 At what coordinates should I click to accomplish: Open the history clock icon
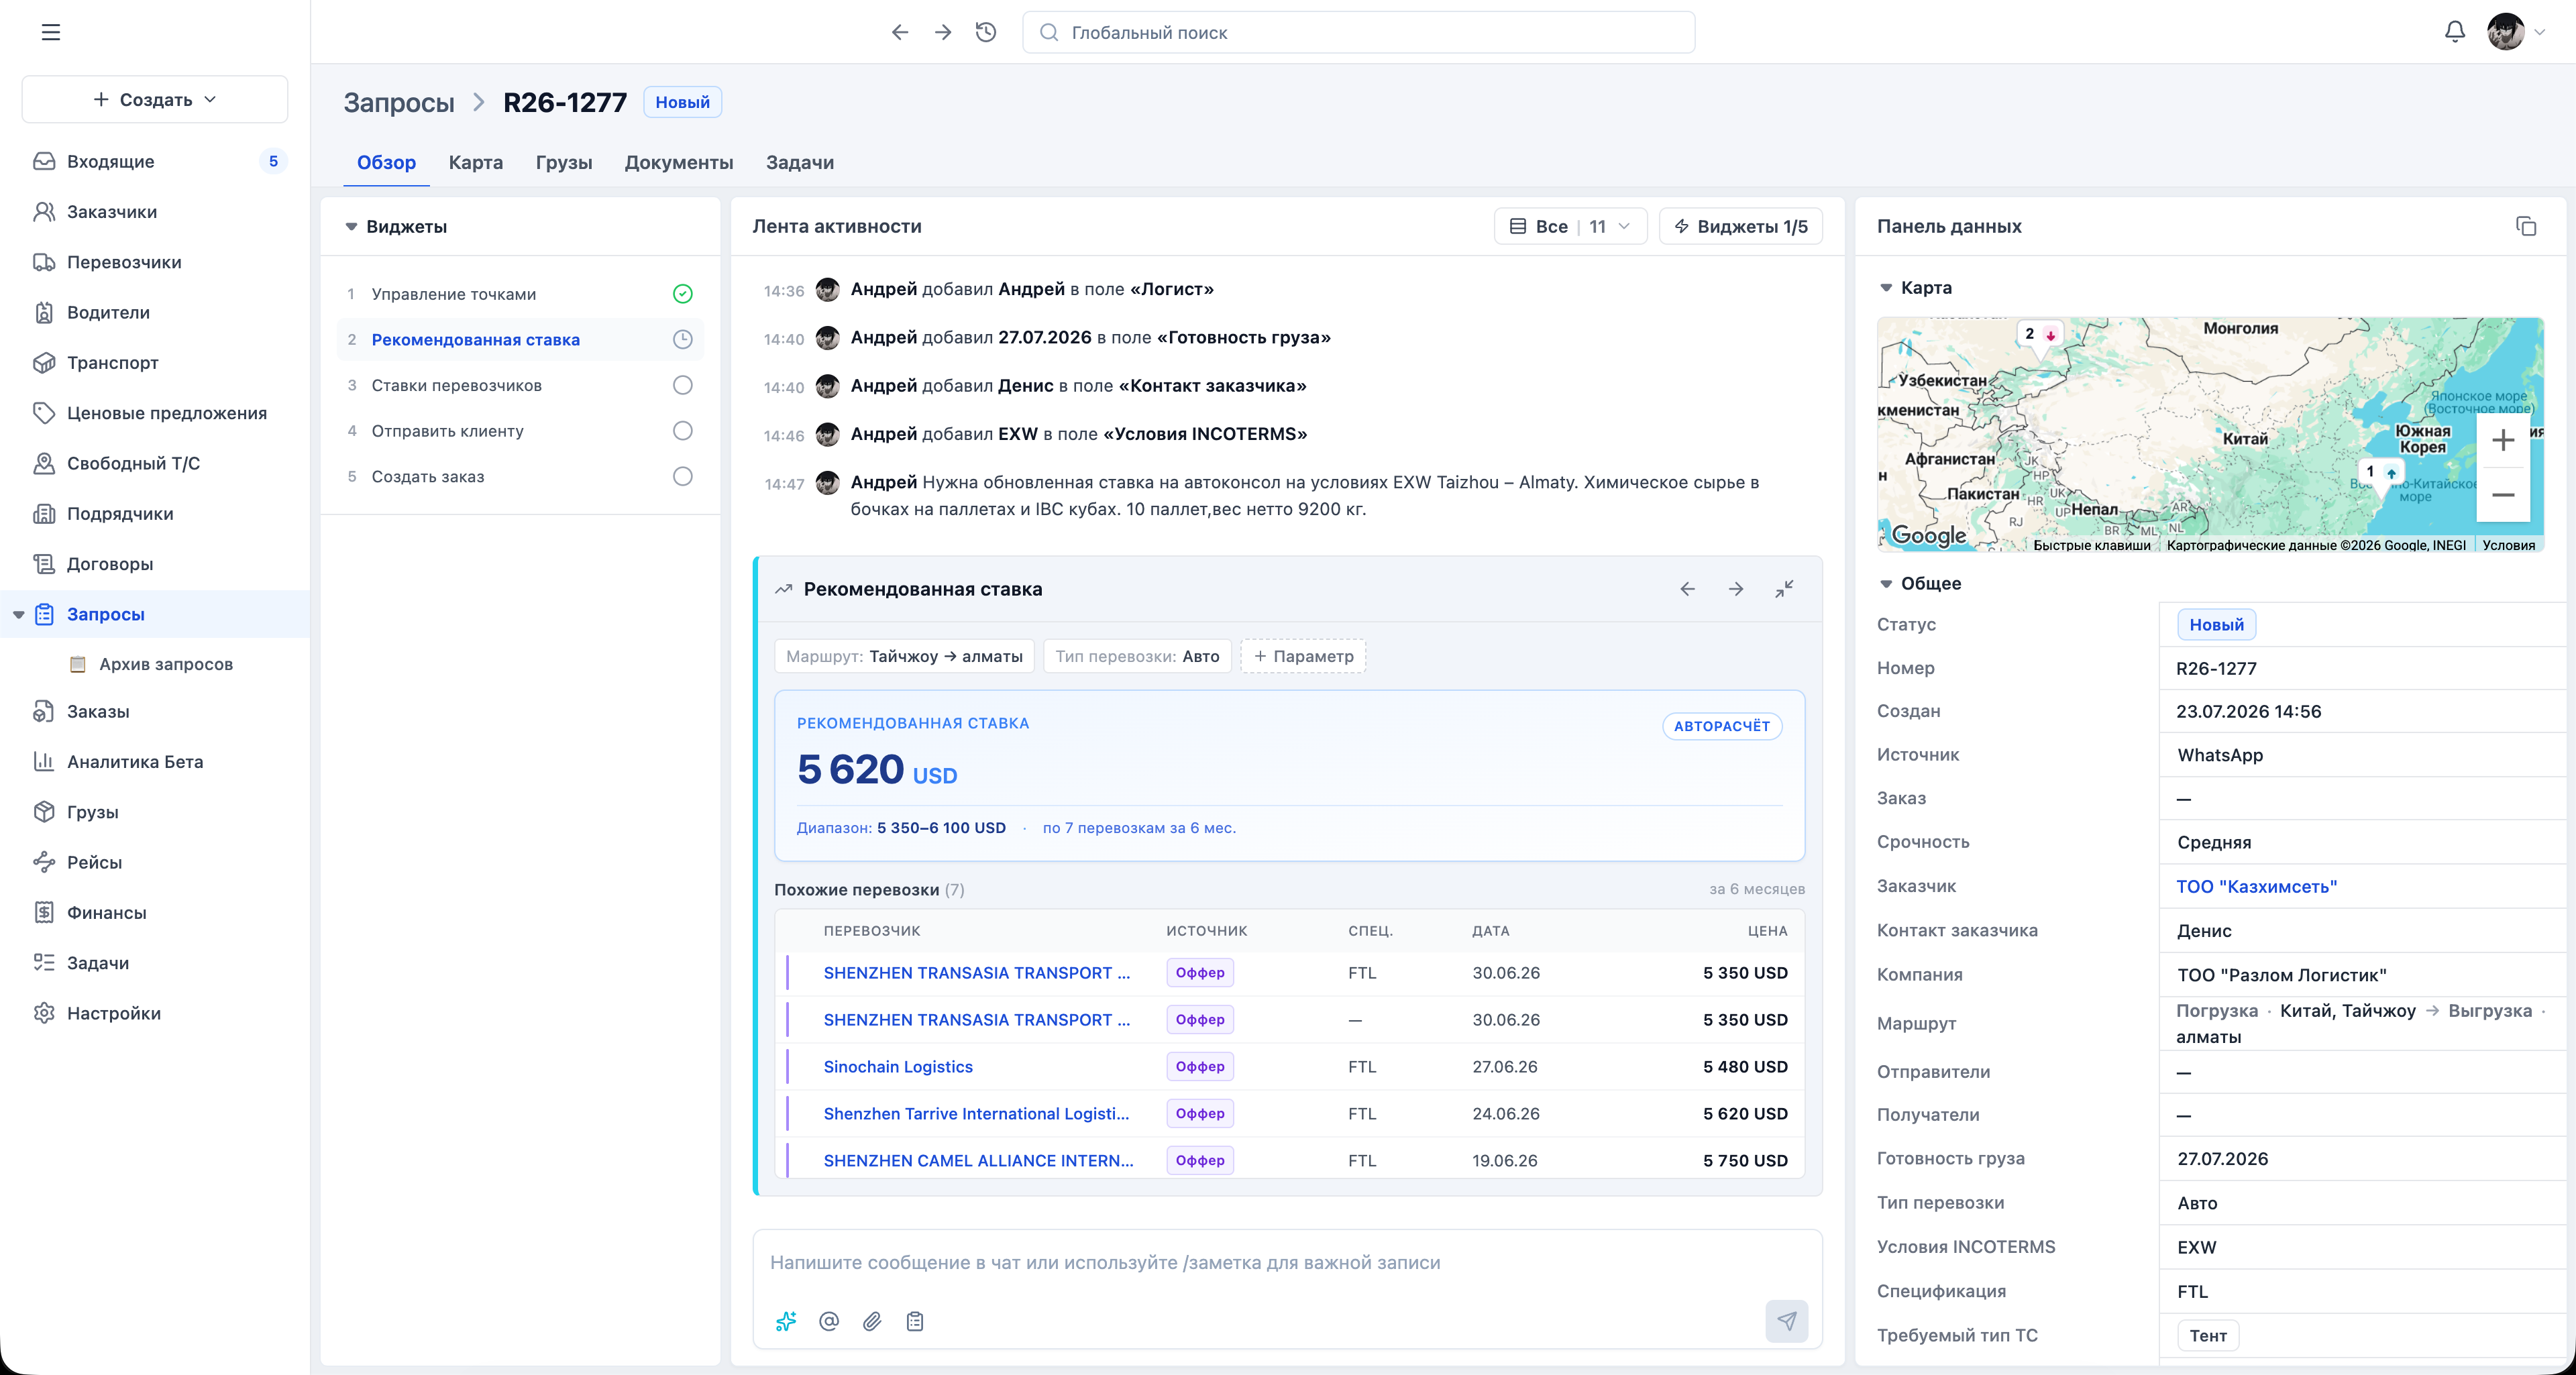click(986, 32)
